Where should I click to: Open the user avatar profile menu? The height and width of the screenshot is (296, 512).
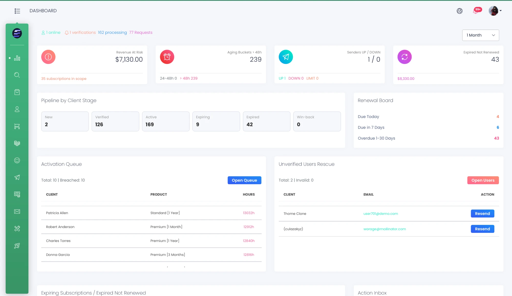pos(495,11)
